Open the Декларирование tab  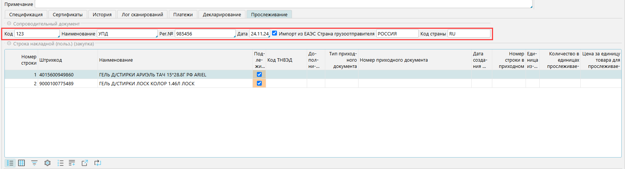[x=222, y=14]
